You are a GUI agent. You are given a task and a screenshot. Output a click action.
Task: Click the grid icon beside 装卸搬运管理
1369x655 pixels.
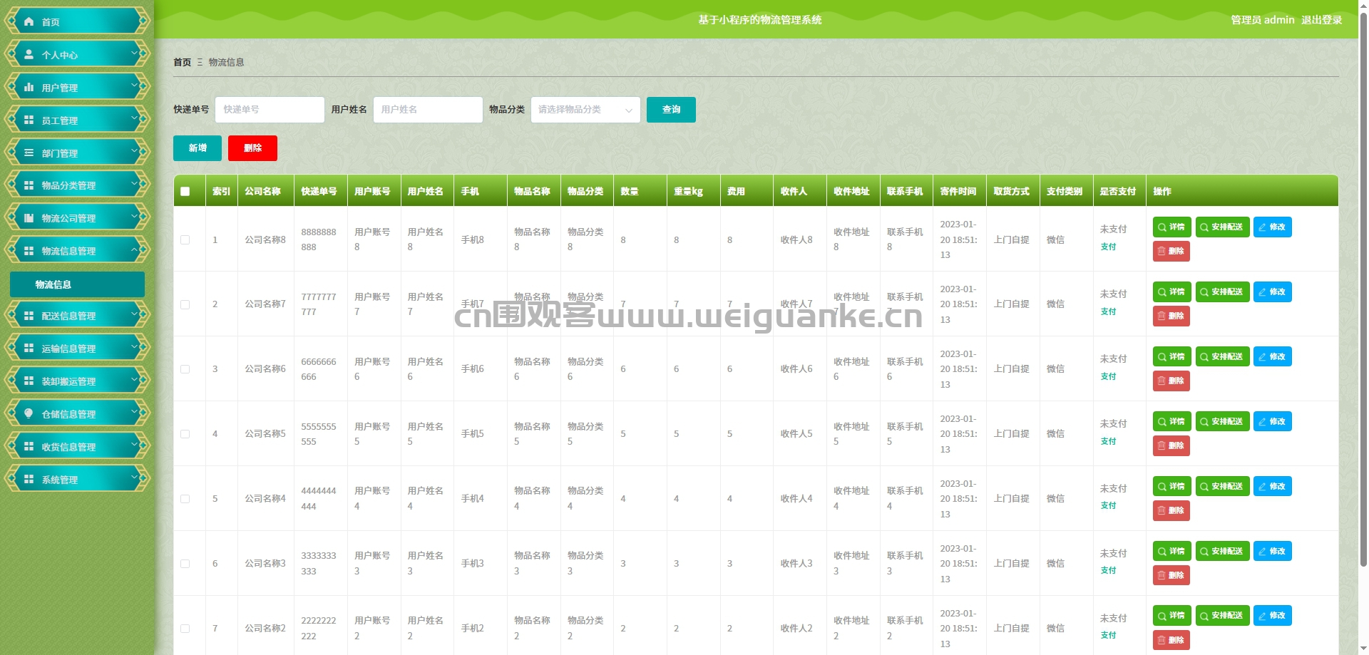(x=29, y=381)
